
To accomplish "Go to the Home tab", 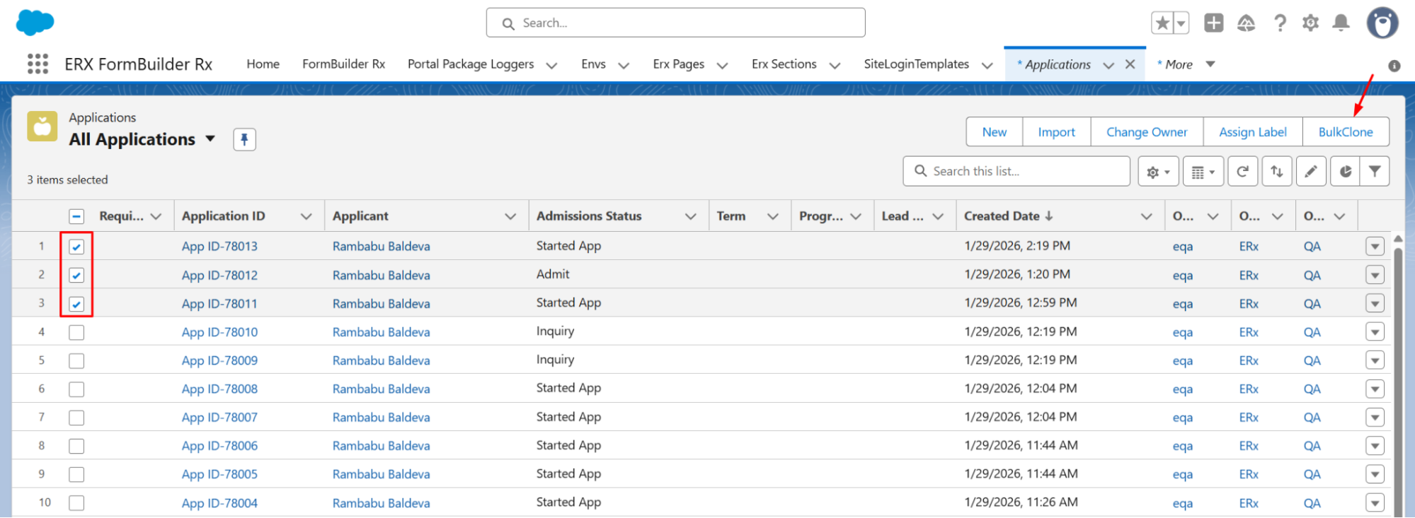I will [x=263, y=64].
